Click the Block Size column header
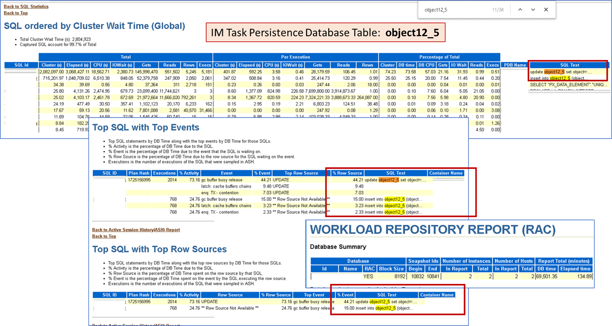Viewport: 612px width, 326px height. 391,268
